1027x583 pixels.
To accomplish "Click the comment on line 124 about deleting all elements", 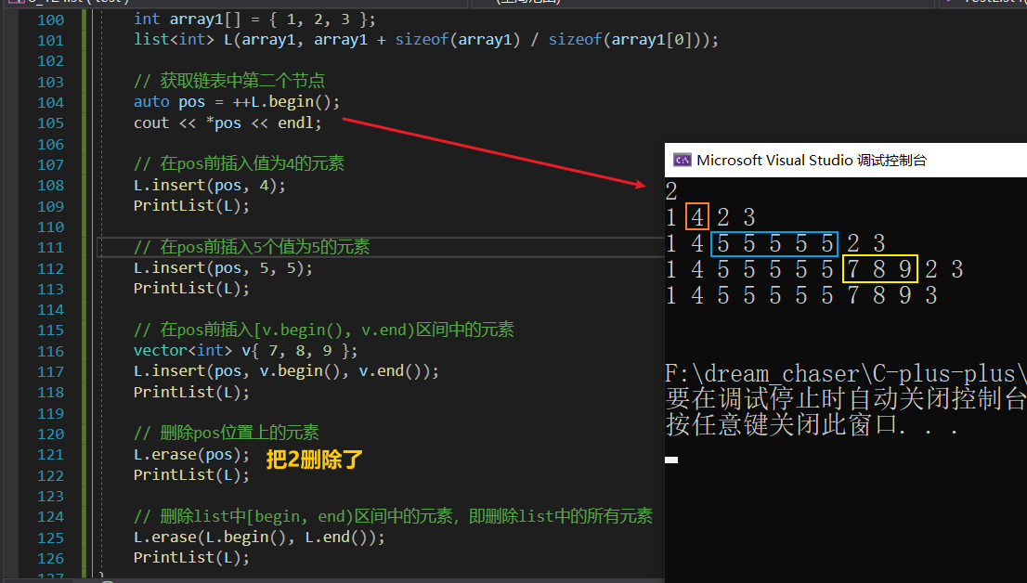I will [x=393, y=516].
